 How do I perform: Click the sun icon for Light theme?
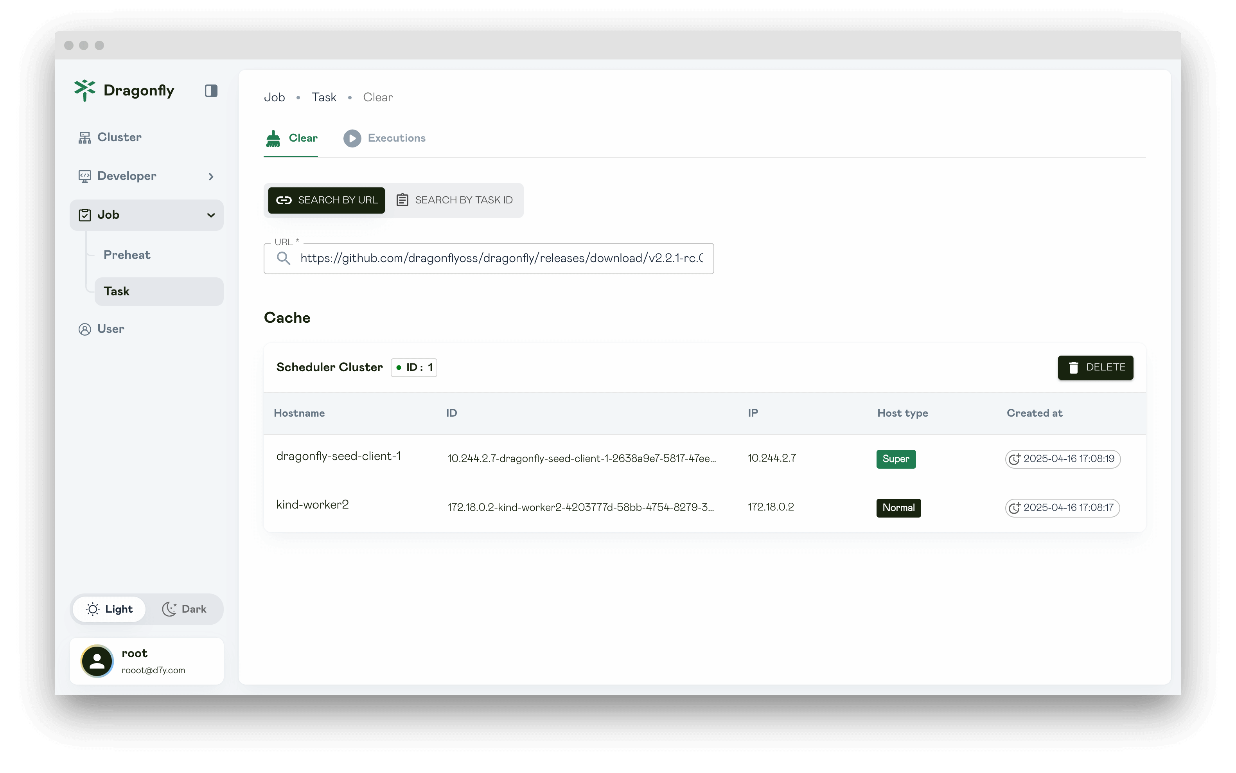pos(93,609)
